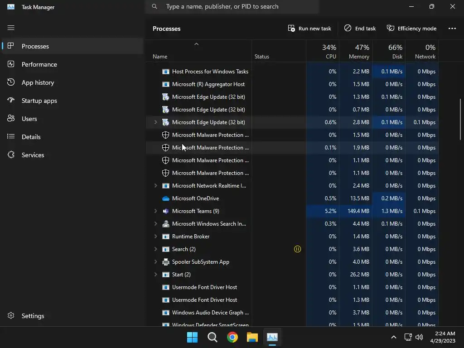Expand Microsoft Windows Search Indexer row

[156, 224]
